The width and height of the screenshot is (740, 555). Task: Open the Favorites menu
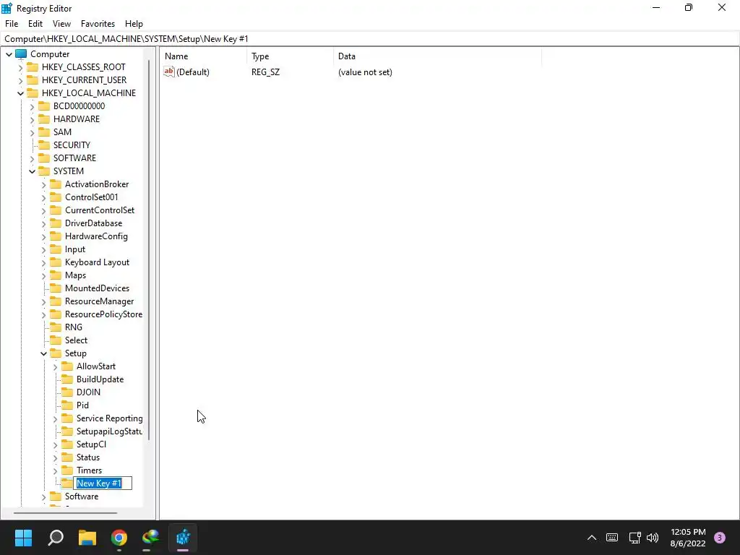click(x=98, y=24)
